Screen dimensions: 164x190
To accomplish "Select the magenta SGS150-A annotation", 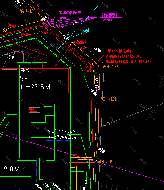I will click(x=107, y=20).
